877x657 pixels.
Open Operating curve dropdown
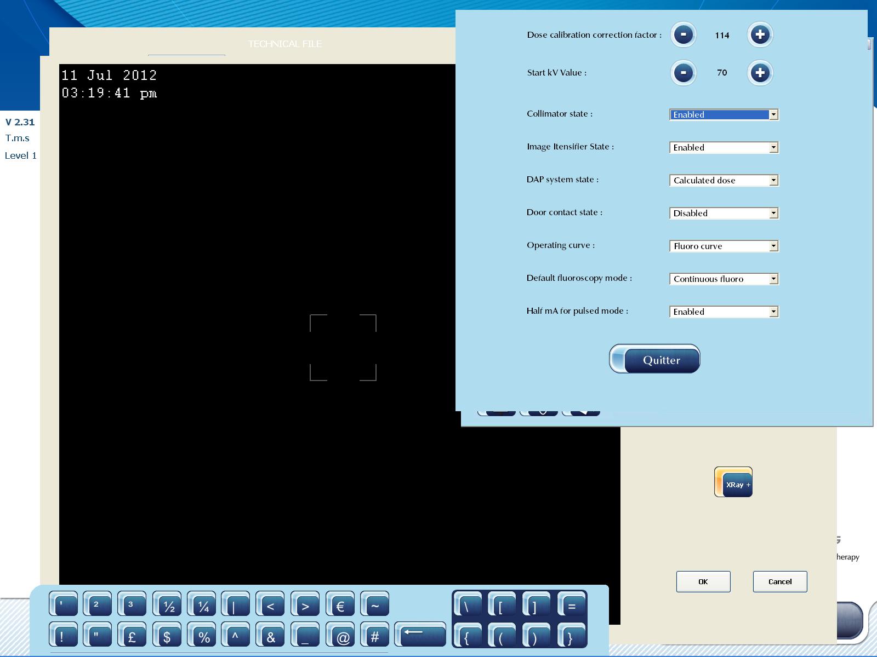724,246
